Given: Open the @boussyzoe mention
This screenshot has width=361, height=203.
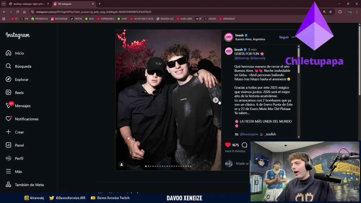Looking at the screenshot, I should (249, 134).
